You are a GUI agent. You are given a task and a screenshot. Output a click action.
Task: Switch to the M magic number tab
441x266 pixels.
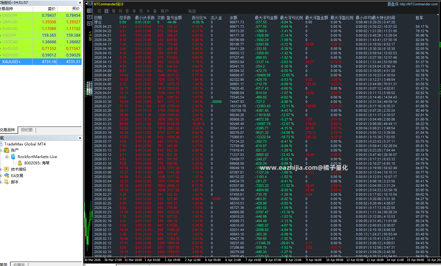coord(148,11)
